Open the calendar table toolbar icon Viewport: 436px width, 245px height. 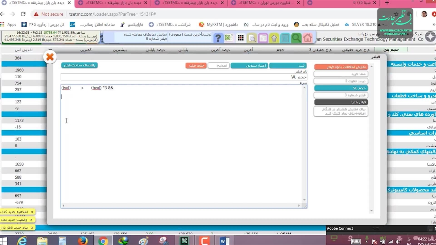pos(263,38)
